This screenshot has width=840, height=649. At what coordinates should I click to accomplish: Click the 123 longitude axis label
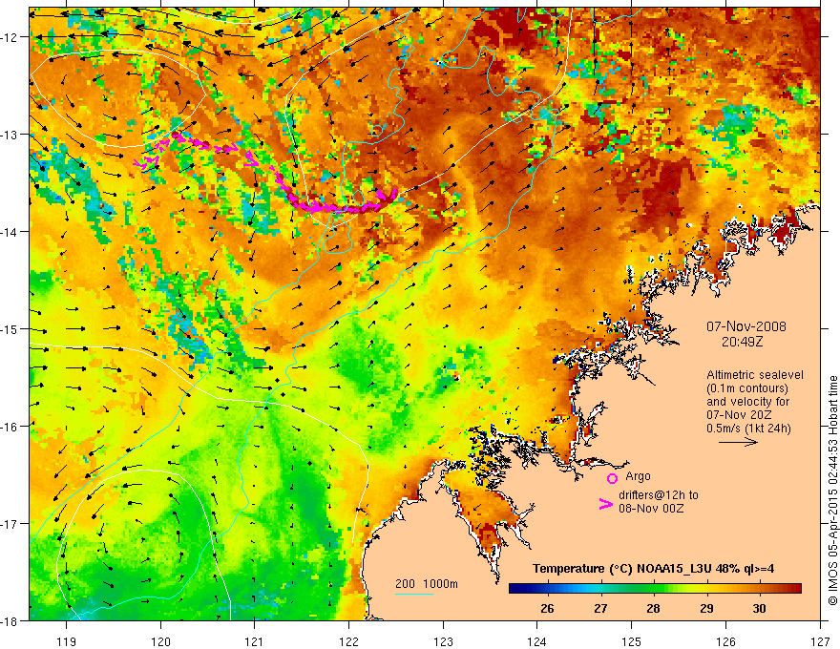(x=443, y=641)
